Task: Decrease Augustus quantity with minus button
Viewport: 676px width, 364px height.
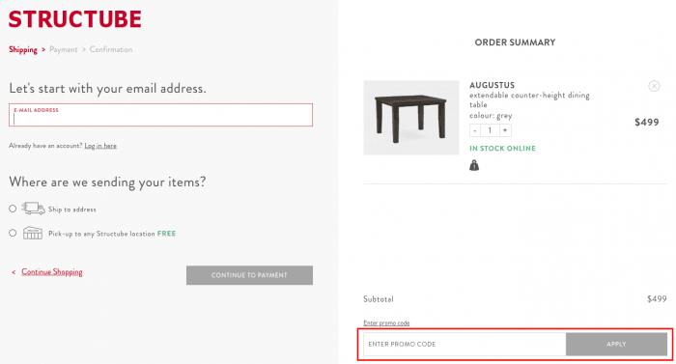Action: pyautogui.click(x=475, y=130)
